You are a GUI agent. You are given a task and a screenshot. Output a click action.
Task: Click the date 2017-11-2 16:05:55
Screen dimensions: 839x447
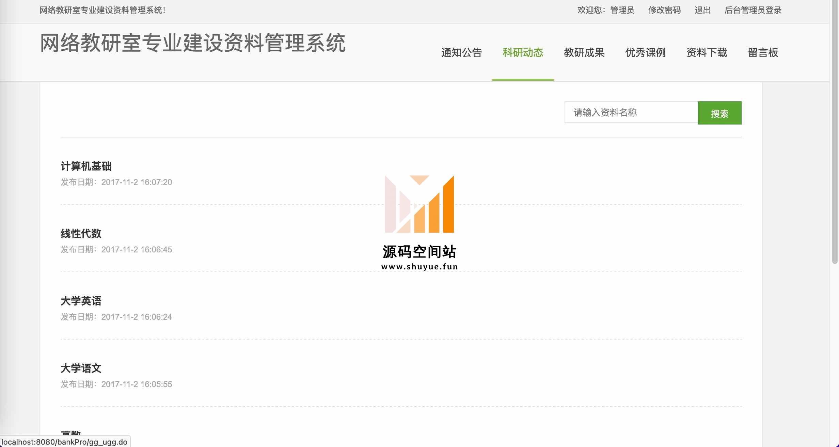137,384
